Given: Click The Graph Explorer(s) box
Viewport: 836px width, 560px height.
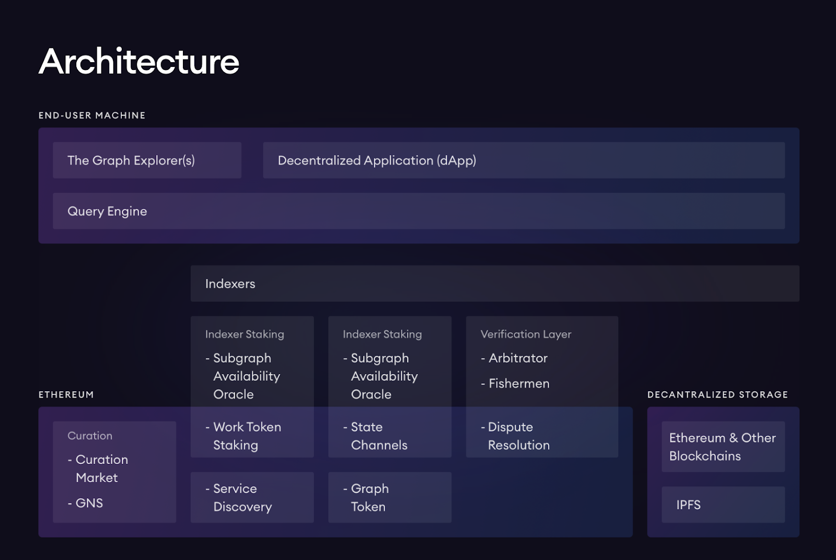Looking at the screenshot, I should coord(147,160).
